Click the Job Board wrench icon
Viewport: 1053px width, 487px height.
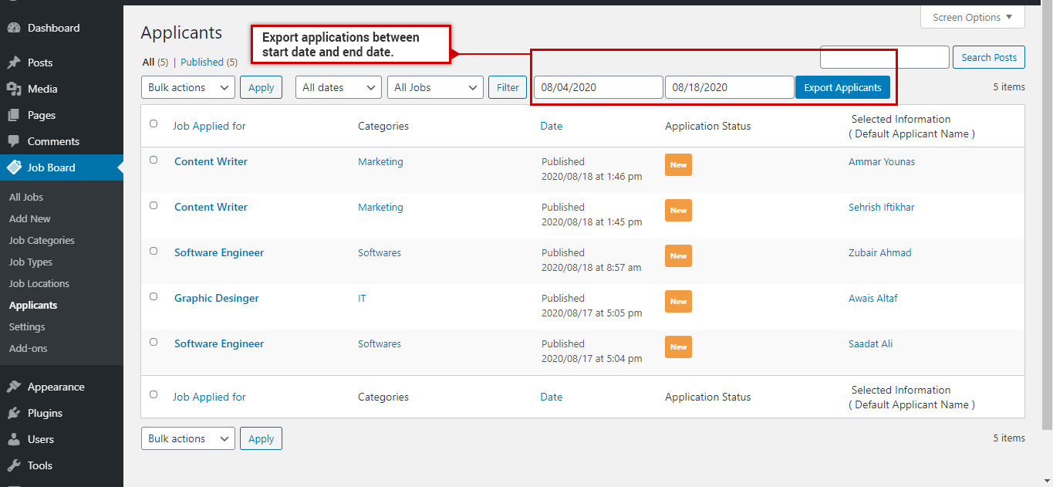pyautogui.click(x=17, y=167)
